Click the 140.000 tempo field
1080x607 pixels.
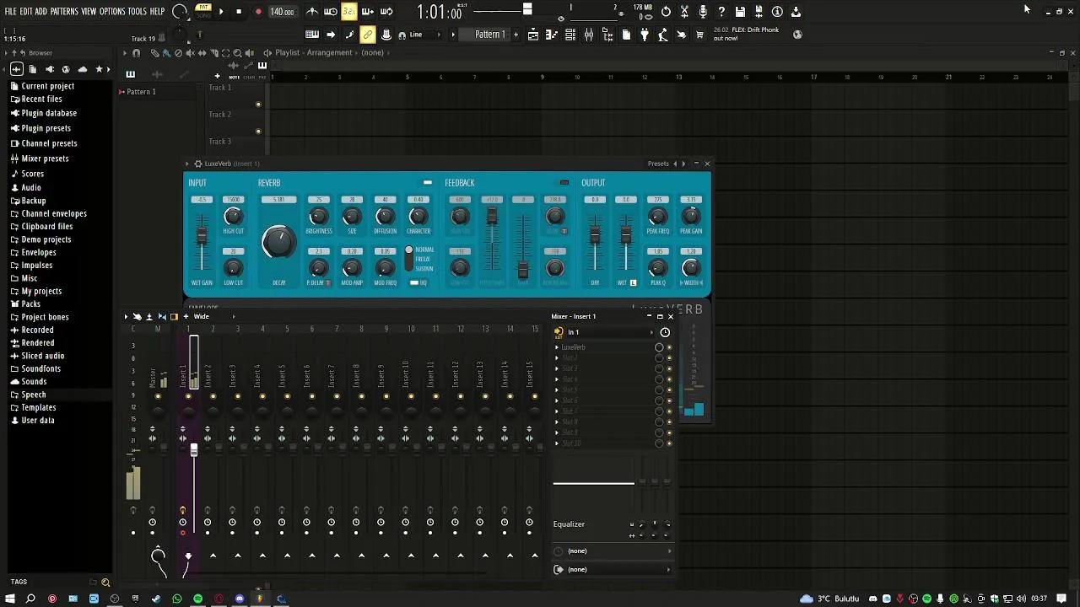[x=282, y=12]
